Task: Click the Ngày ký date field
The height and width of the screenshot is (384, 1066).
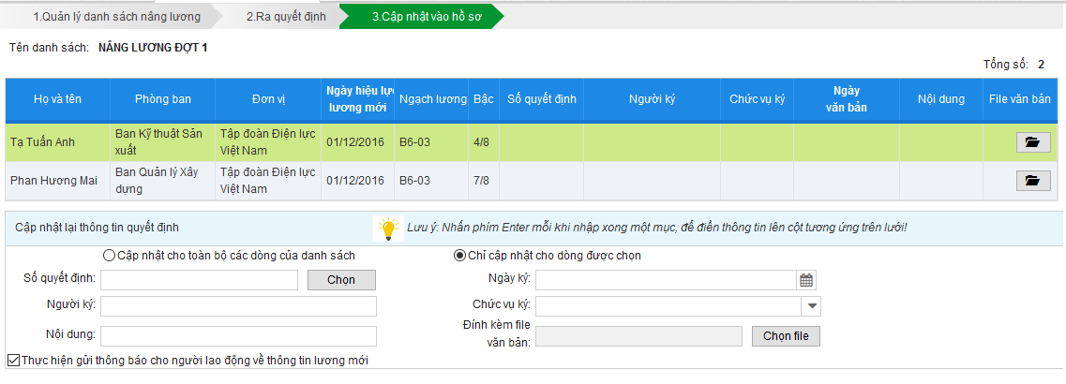Action: pyautogui.click(x=667, y=280)
